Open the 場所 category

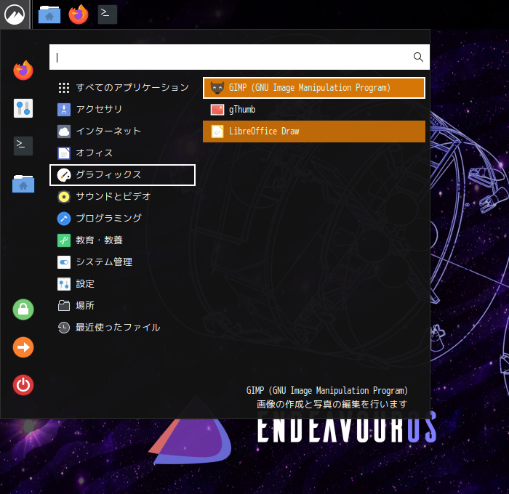point(122,306)
